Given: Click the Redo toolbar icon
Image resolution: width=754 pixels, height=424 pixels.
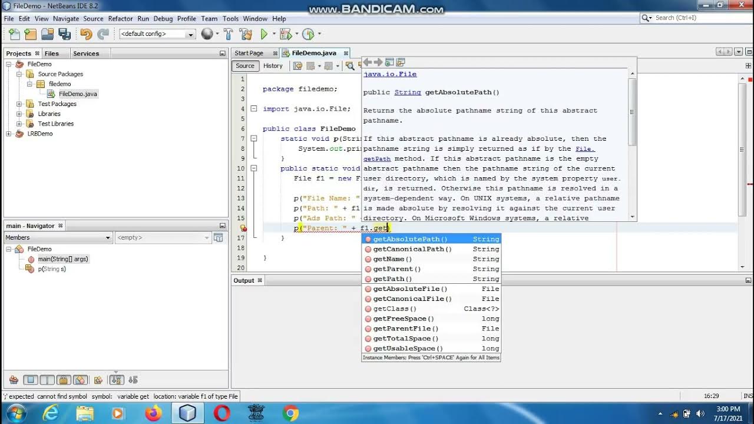Looking at the screenshot, I should click(x=103, y=34).
